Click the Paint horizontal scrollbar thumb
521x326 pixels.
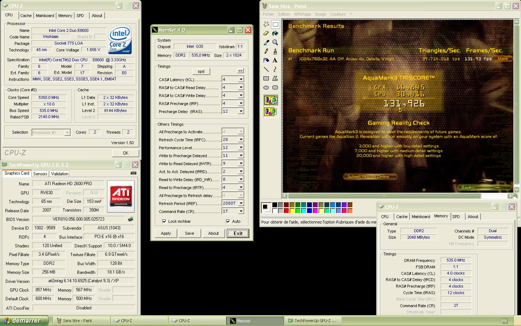(x=384, y=196)
